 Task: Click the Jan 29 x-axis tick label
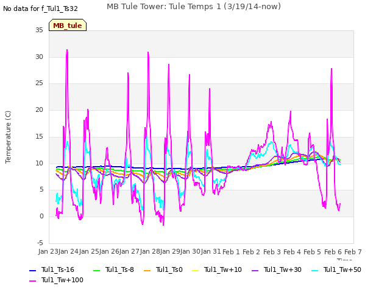tap(170, 251)
